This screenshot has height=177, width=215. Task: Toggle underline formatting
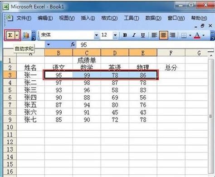143,35
